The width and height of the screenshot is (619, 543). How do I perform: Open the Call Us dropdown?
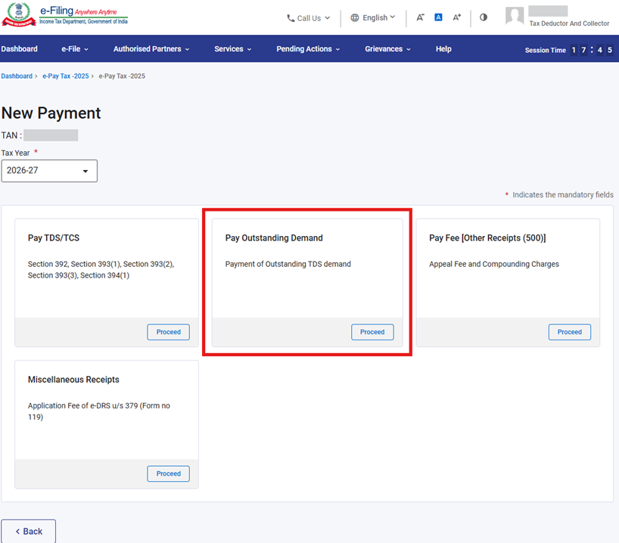tap(309, 18)
